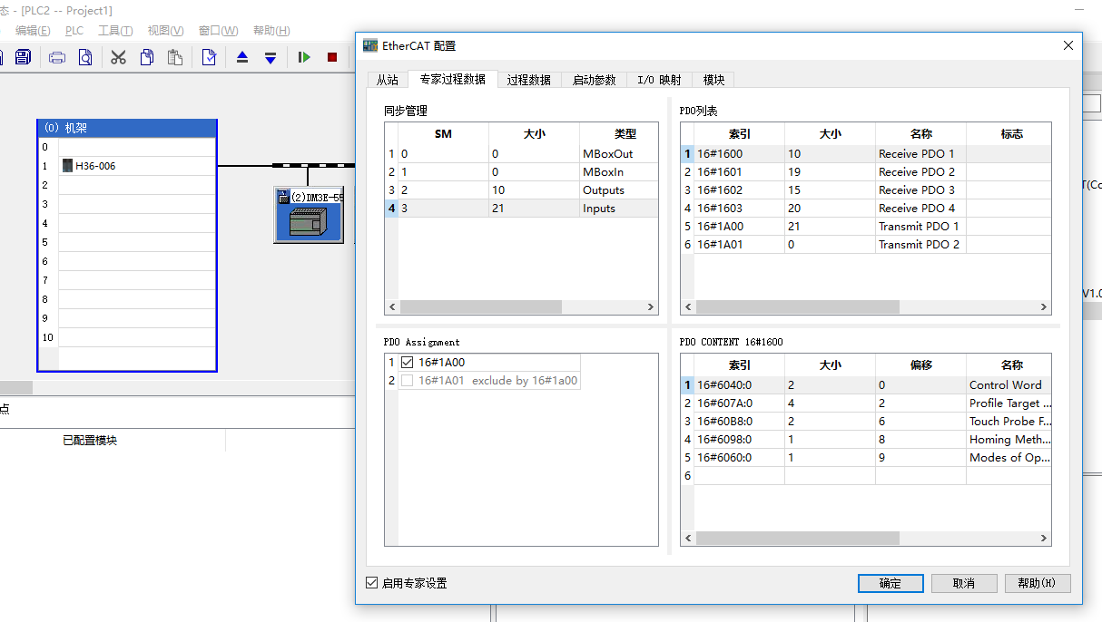Select MBoxIn row in sync manager
Viewport: 1102px width, 622px height.
[x=521, y=172]
